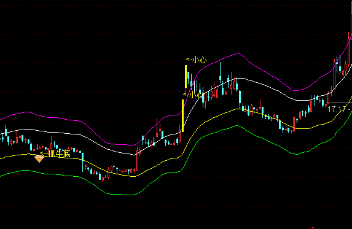Viewport: 352px width, 229px height.
Task: Click the 17.17 price label
Action: click(x=337, y=109)
